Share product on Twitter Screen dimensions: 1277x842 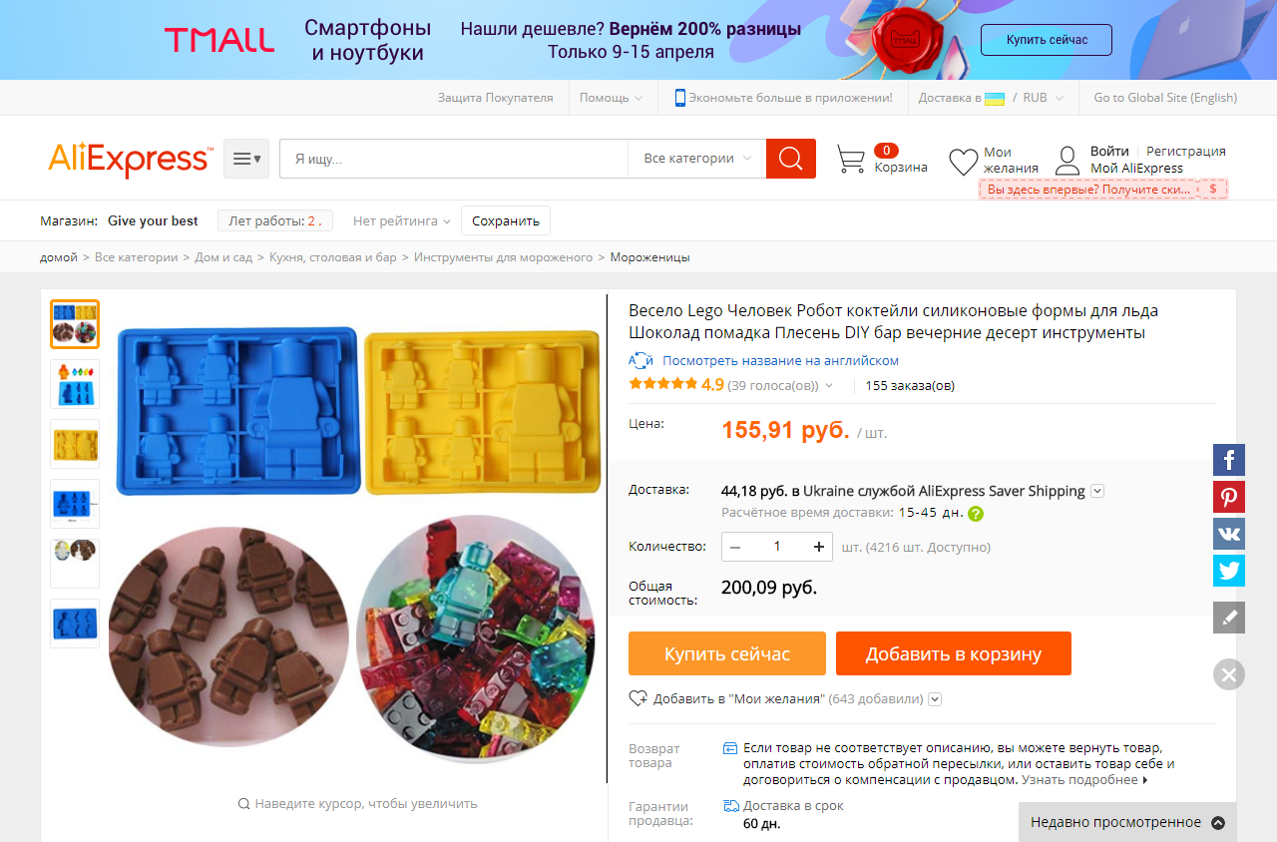[1229, 571]
